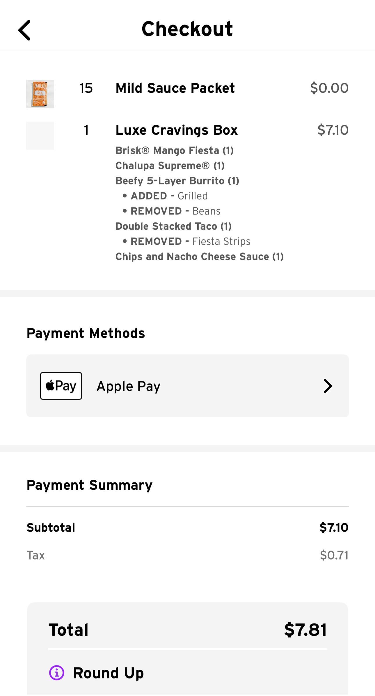Tap the back arrow icon

24,30
